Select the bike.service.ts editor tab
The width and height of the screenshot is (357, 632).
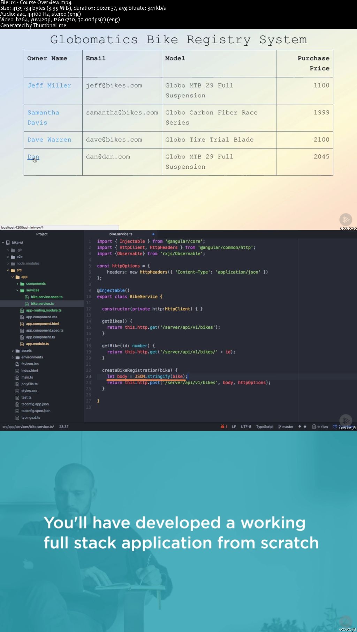121,234
